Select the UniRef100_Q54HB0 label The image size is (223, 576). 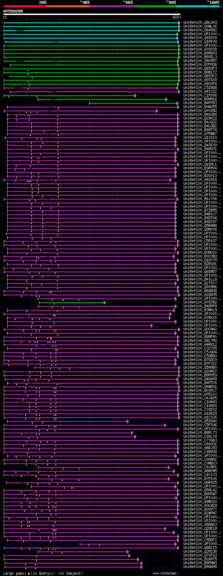[200, 367]
